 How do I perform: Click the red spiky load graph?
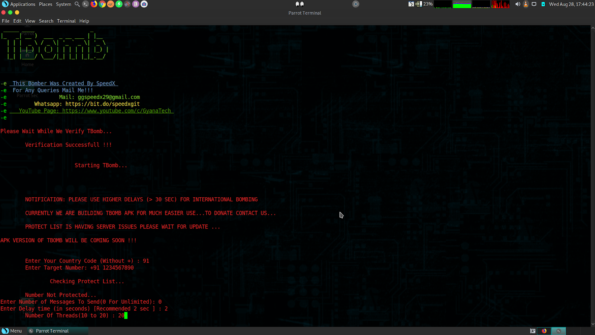pos(501,4)
